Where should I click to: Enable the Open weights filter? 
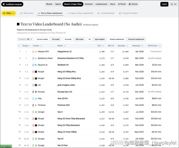(100, 39)
